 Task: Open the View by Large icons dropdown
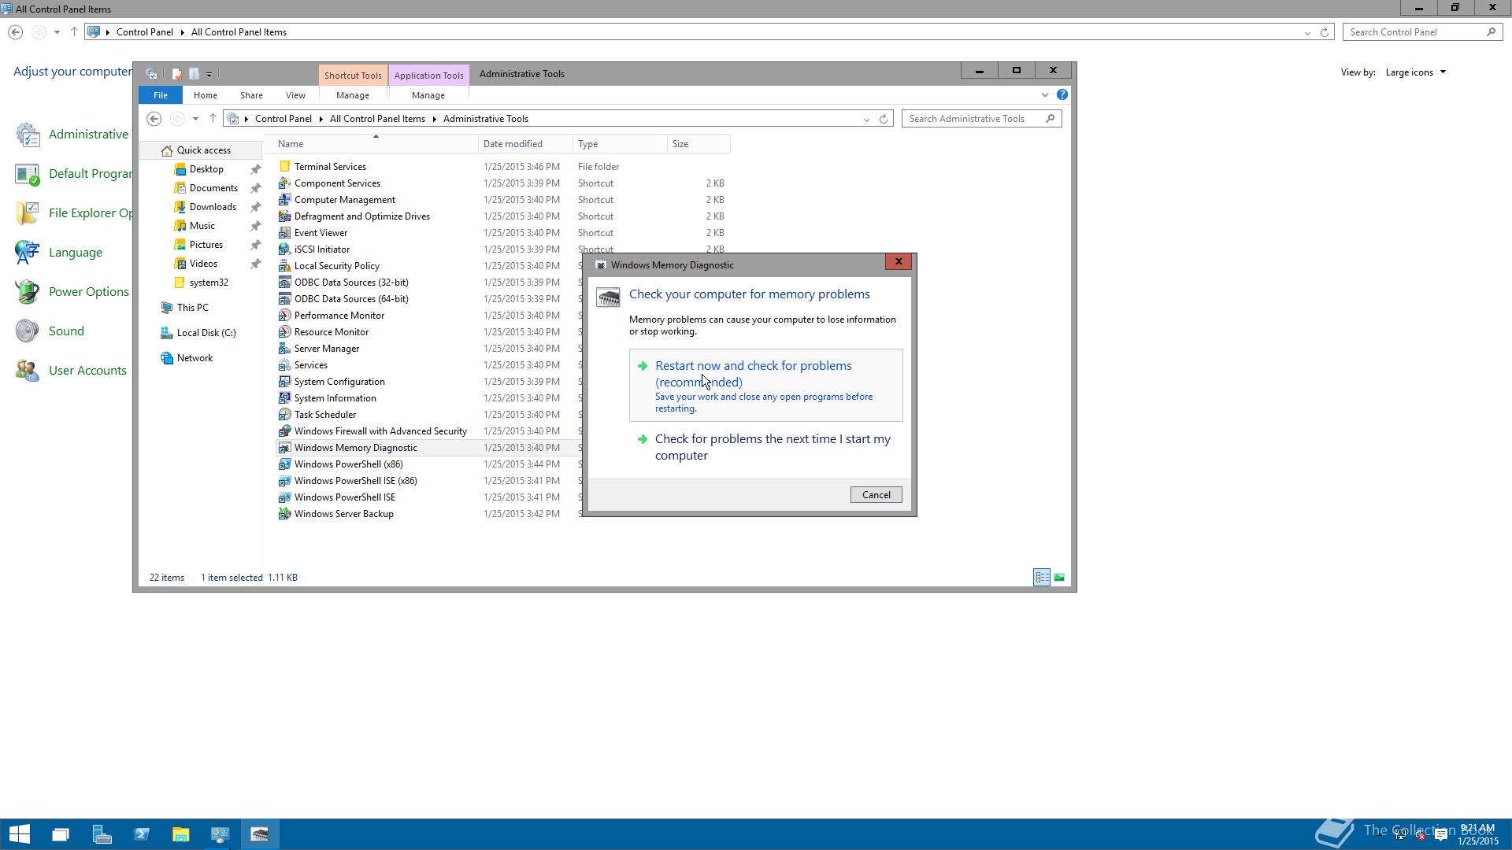pyautogui.click(x=1415, y=72)
